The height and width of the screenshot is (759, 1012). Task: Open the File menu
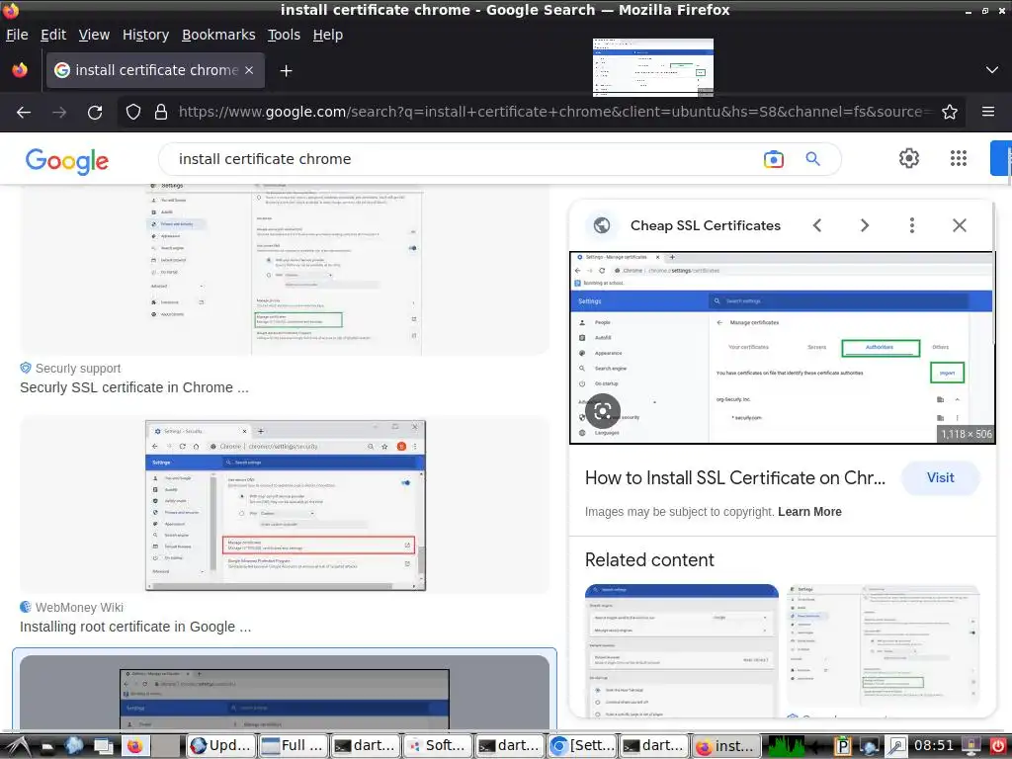tap(17, 35)
